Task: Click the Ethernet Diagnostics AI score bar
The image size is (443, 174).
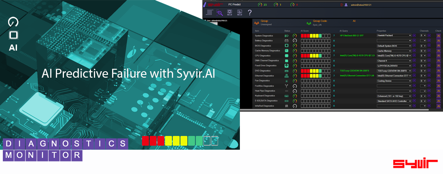Action: point(316,76)
